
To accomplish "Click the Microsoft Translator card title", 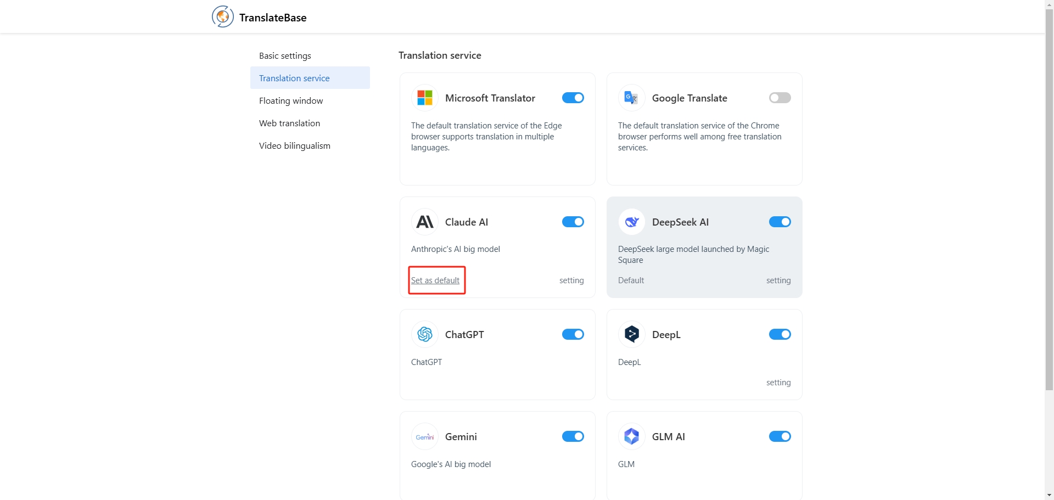I will (x=490, y=98).
